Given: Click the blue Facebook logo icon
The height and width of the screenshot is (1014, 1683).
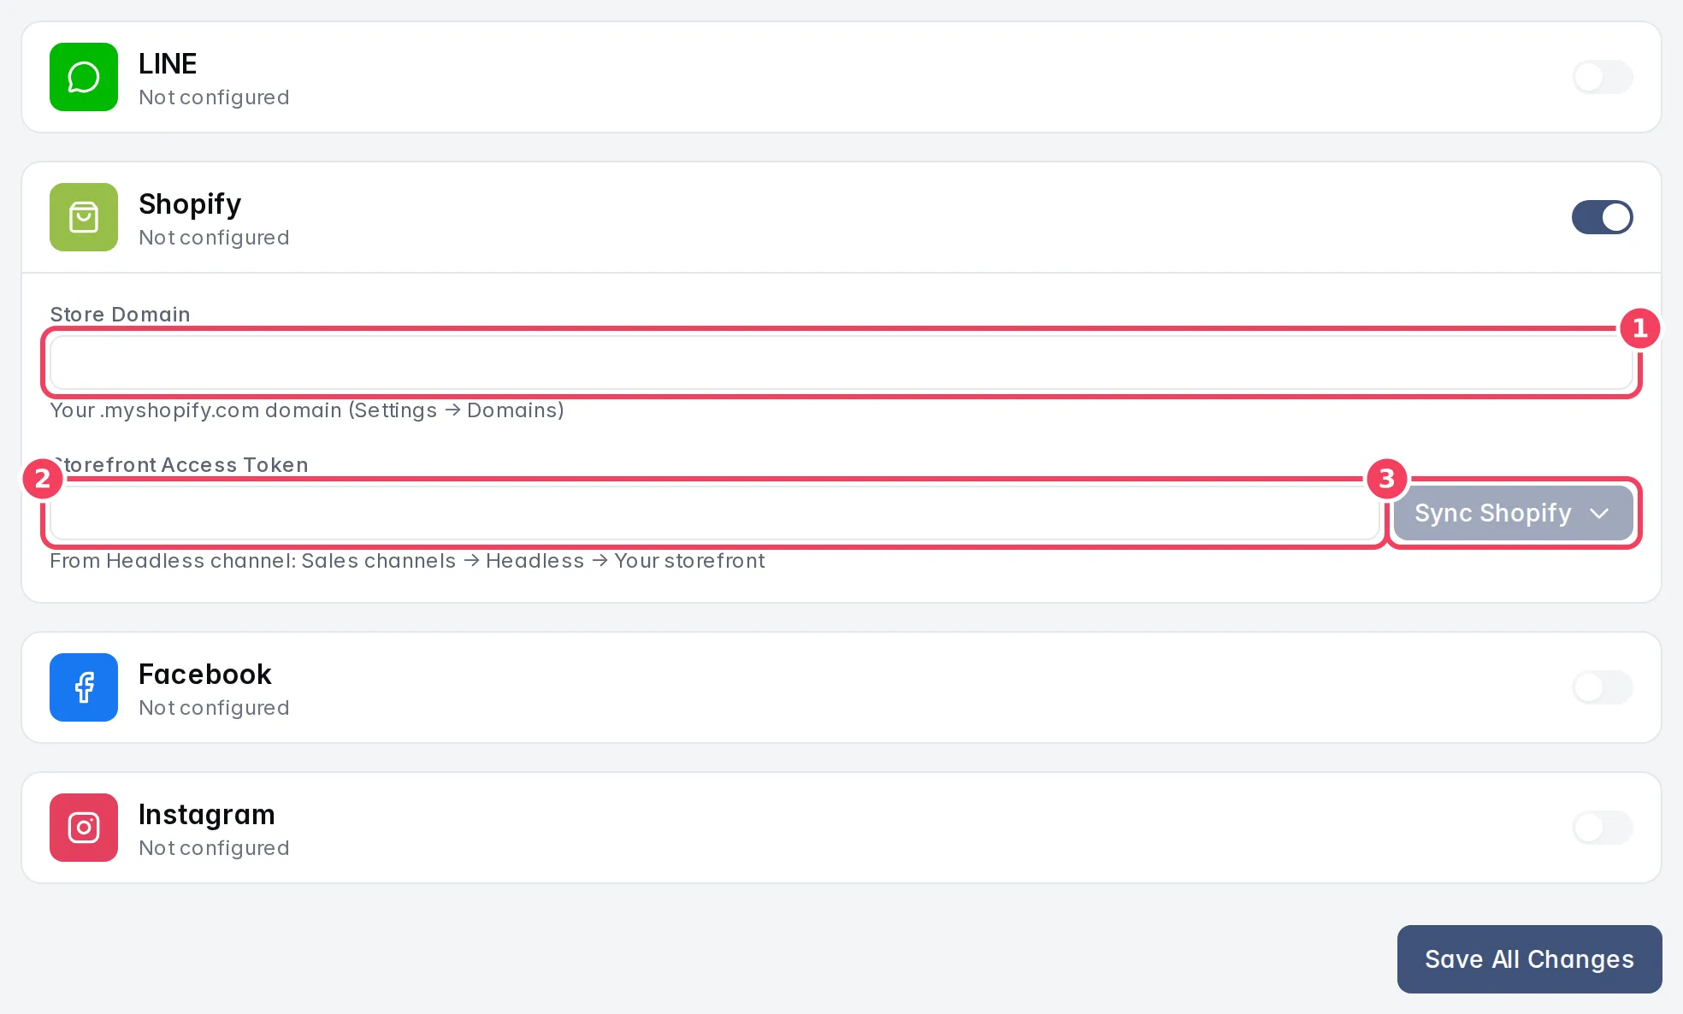Looking at the screenshot, I should [84, 687].
